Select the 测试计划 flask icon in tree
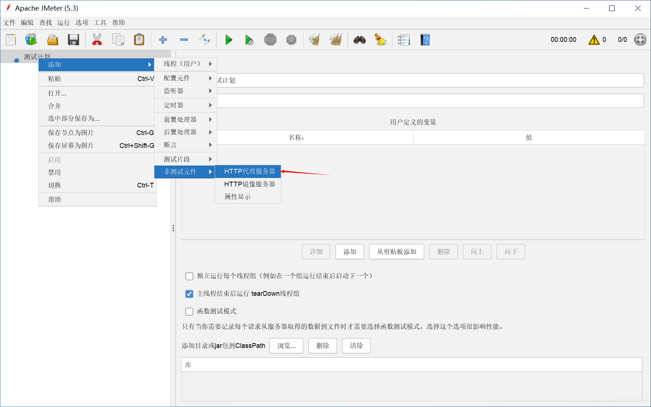651x407 pixels. pos(17,57)
